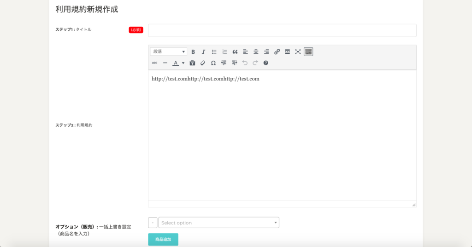This screenshot has height=247, width=472.
Task: Insert special character with omega icon
Action: click(x=213, y=63)
